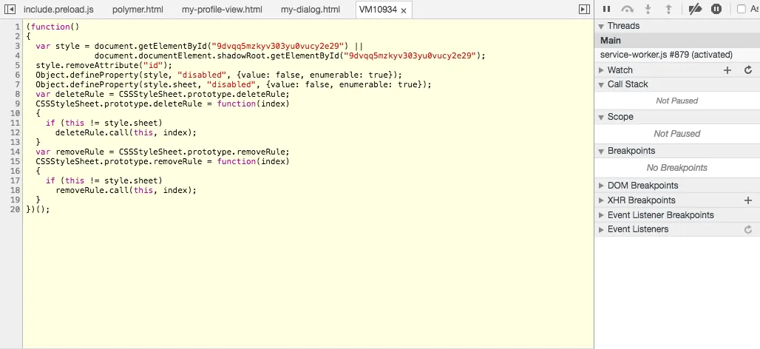Enable the Async checkbox
760x349 pixels.
pos(741,9)
